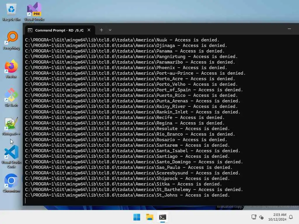Click the America\Rainy_River output line

(131, 106)
